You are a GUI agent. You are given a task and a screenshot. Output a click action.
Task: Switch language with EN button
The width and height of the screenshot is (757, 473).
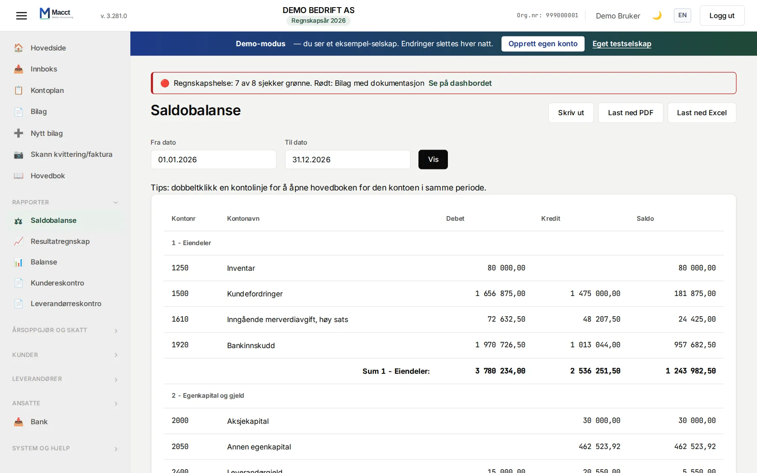point(682,16)
